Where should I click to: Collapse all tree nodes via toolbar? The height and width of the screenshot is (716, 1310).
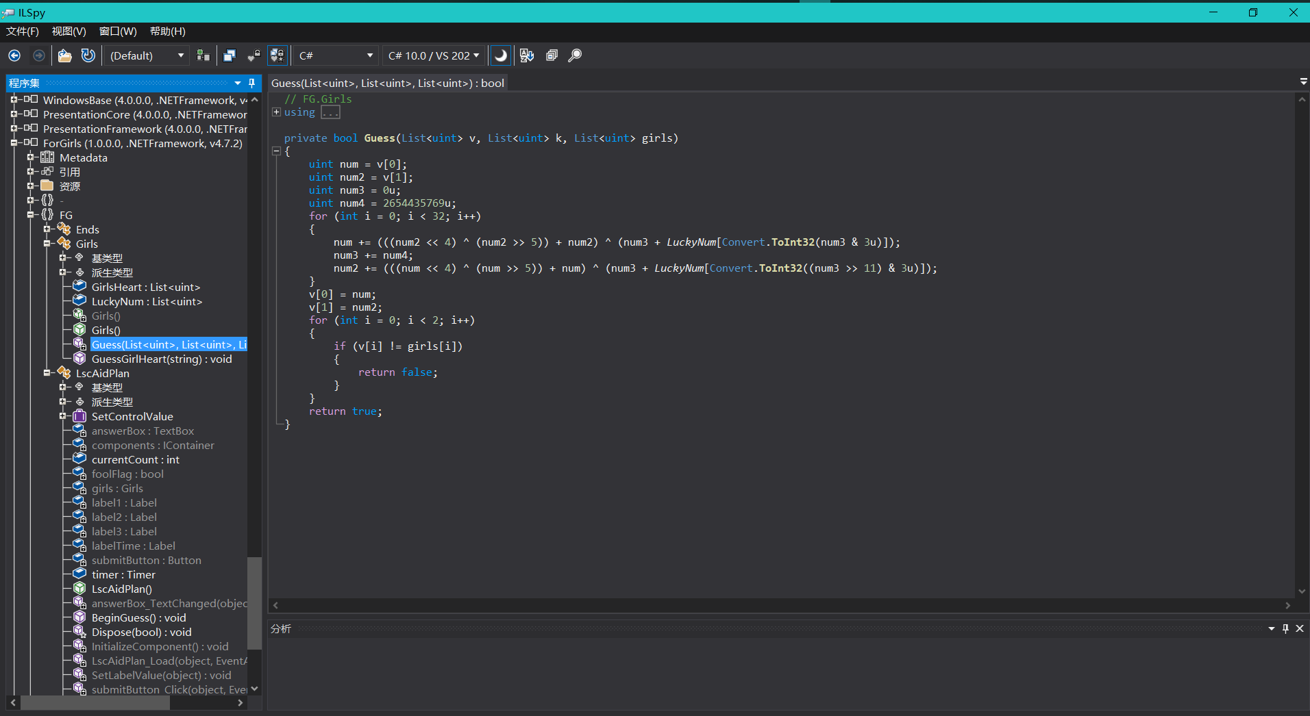coord(552,55)
